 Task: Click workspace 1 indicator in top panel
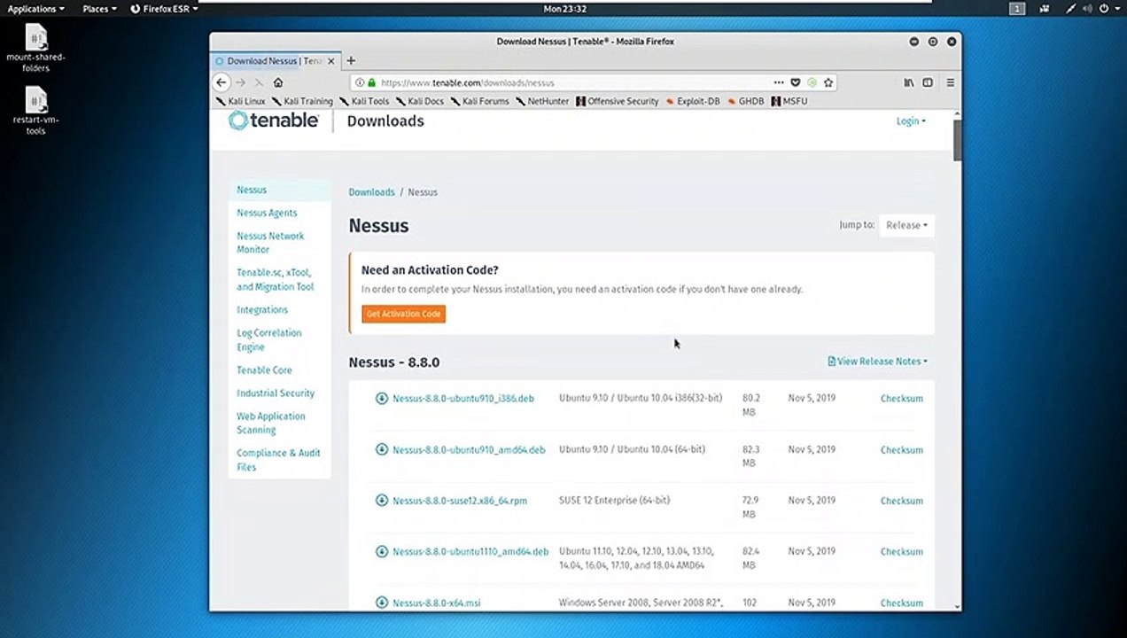(1017, 9)
